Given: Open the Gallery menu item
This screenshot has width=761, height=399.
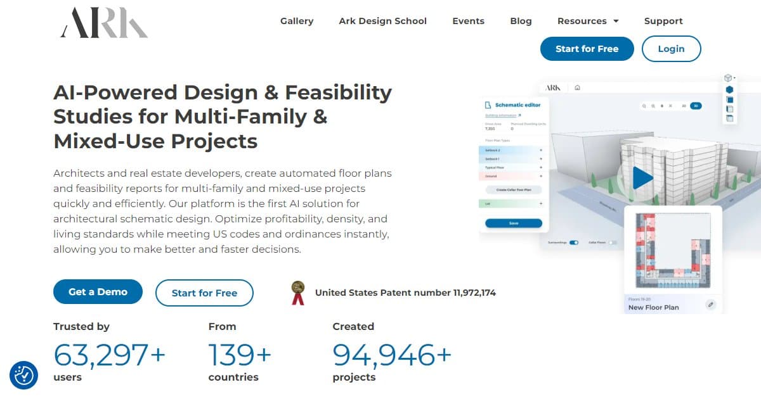Looking at the screenshot, I should [x=297, y=20].
